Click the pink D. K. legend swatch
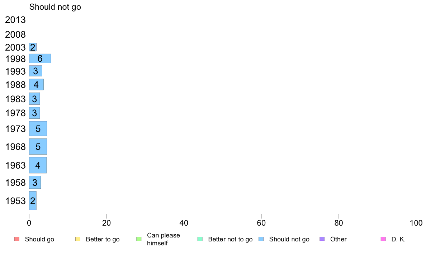The width and height of the screenshot is (426, 264). (383, 239)
